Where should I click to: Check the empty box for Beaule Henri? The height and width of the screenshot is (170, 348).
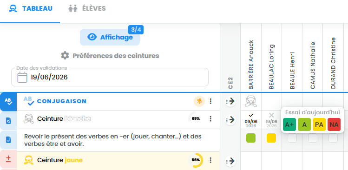(x=292, y=138)
